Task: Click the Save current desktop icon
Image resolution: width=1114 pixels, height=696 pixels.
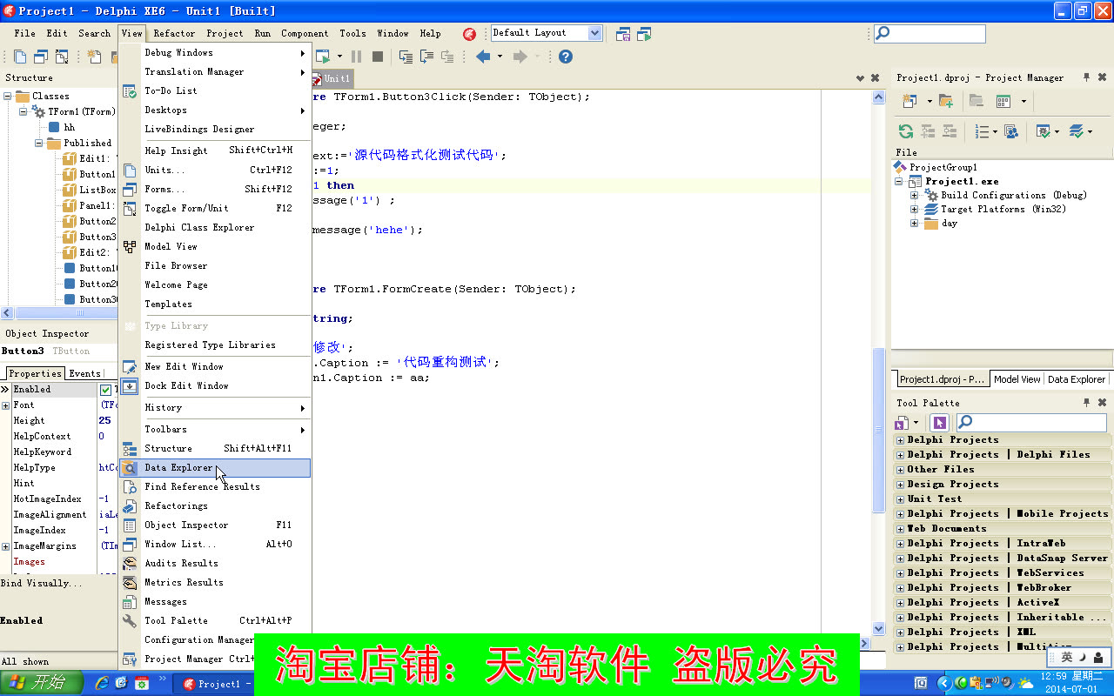Action: [623, 34]
